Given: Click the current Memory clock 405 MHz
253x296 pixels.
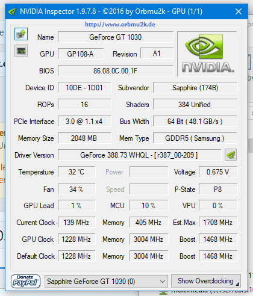Looking at the screenshot, I should 149,222.
